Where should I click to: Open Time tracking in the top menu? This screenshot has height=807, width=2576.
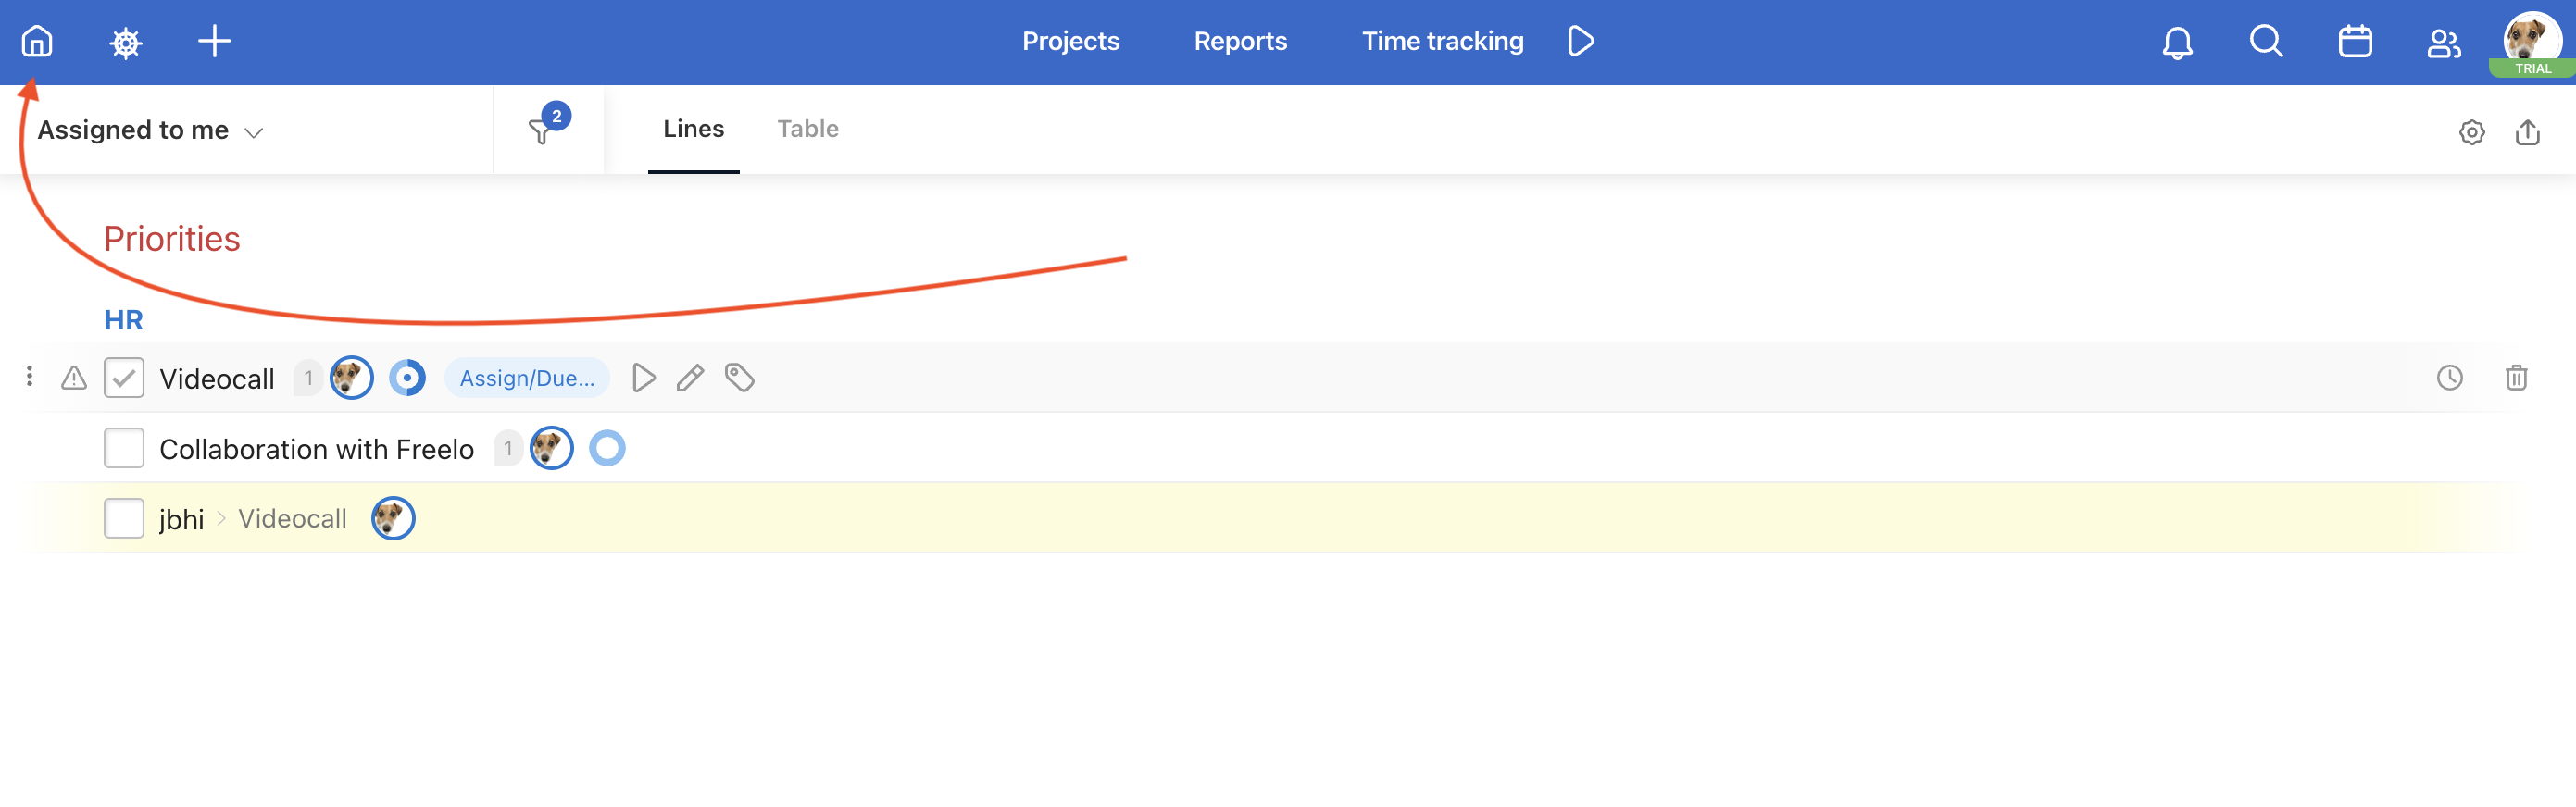pyautogui.click(x=1442, y=41)
